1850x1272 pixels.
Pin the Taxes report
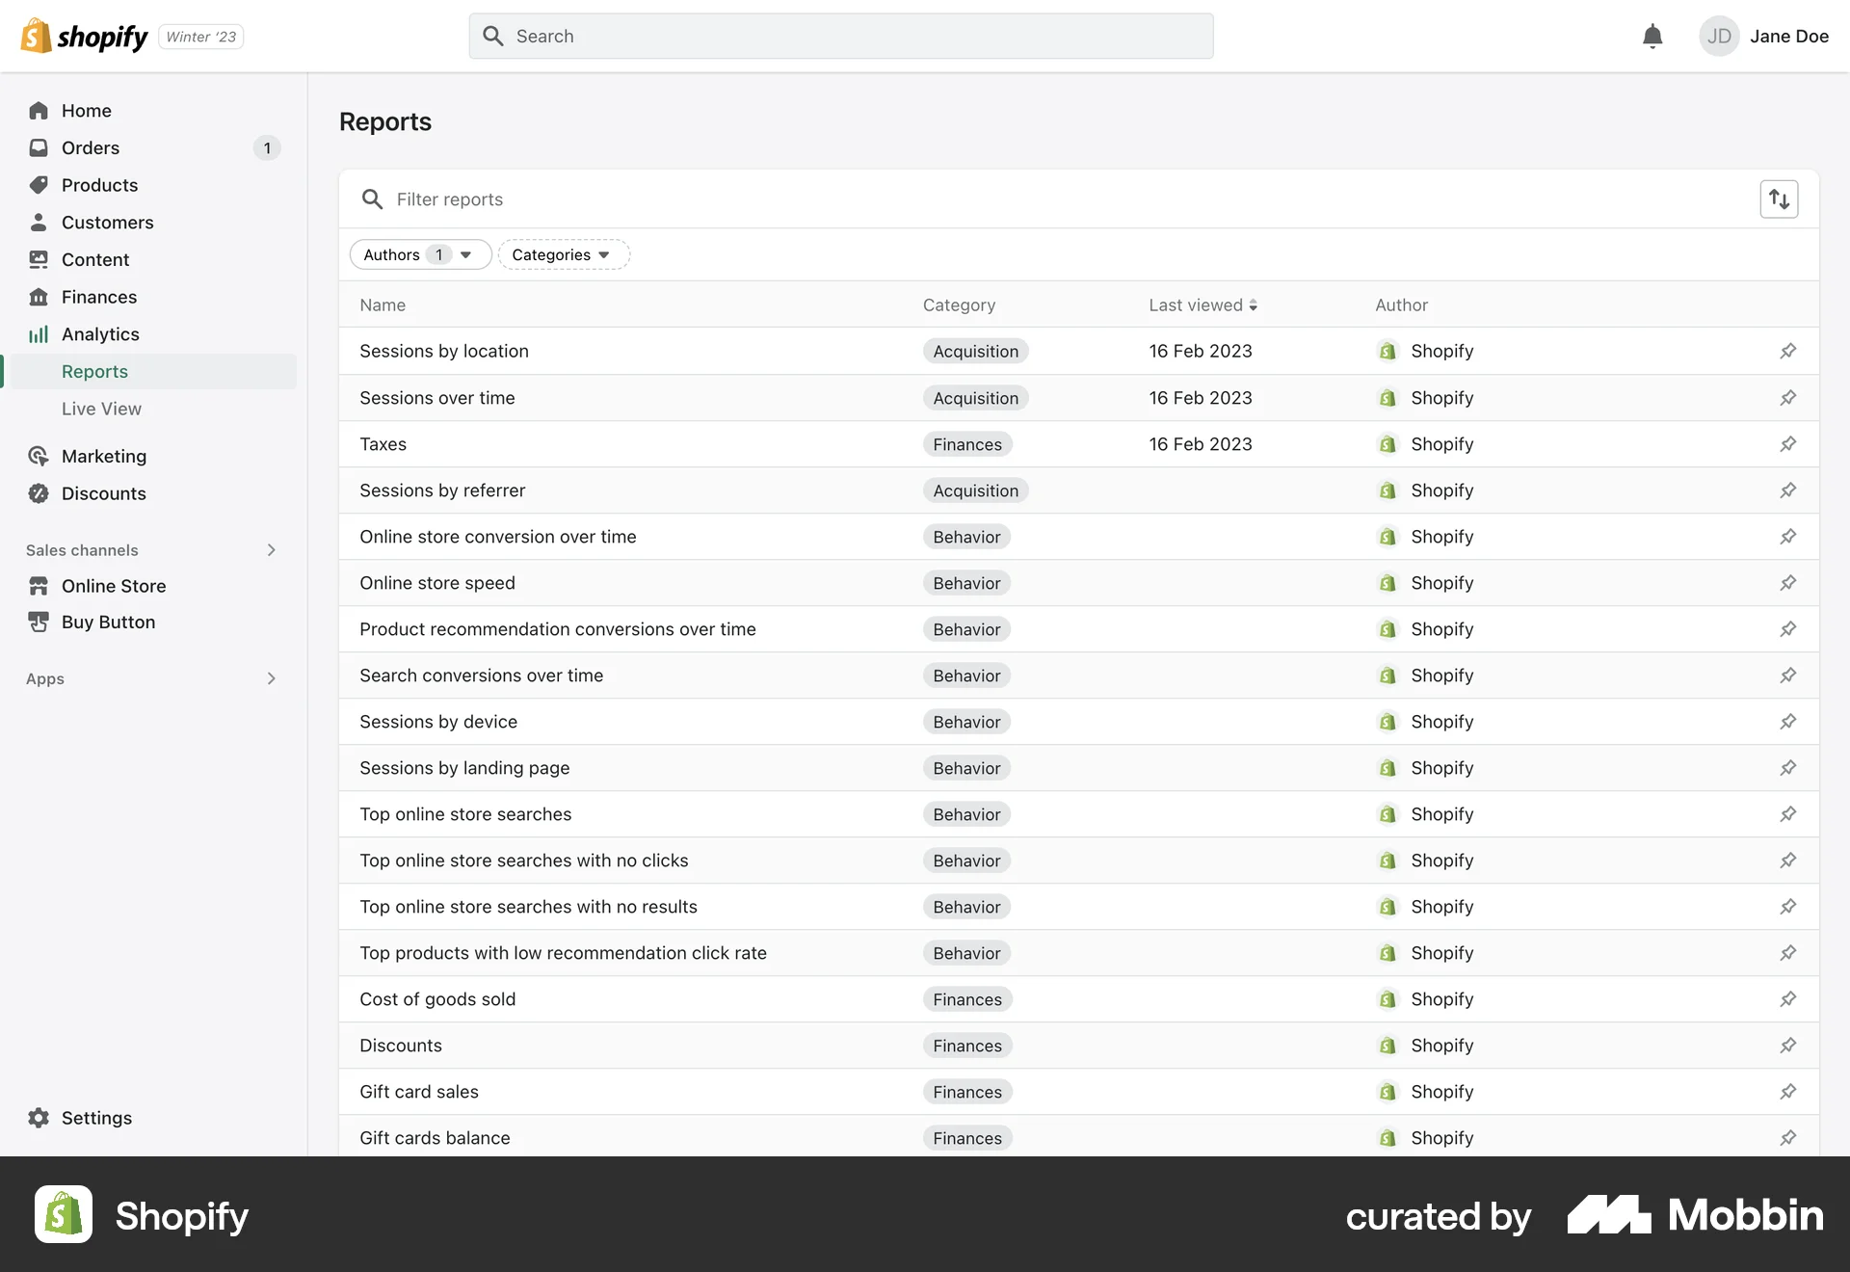tap(1788, 444)
